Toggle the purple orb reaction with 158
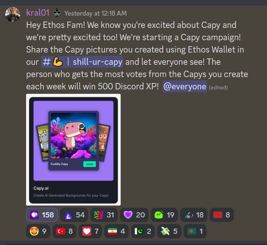The height and width of the screenshot is (245, 267). click(x=42, y=215)
